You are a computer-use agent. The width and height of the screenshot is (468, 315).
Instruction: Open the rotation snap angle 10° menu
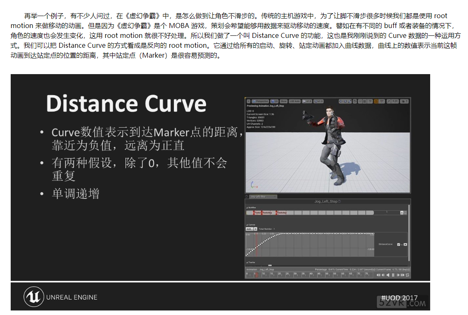tap(382, 101)
